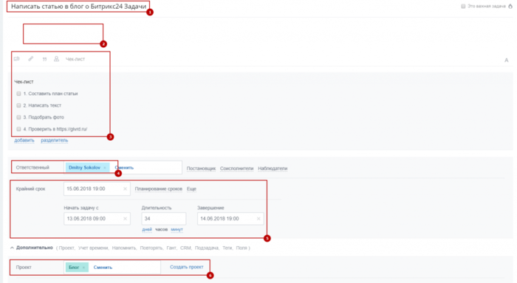Open the Постановщик tab
The height and width of the screenshot is (283, 517).
coord(201,169)
